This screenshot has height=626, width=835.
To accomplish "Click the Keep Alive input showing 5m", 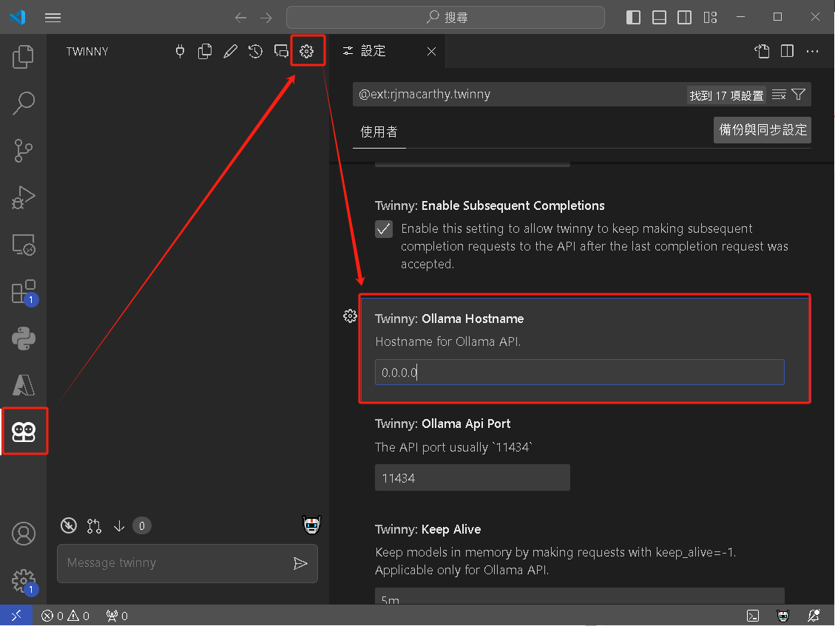I will (x=579, y=596).
